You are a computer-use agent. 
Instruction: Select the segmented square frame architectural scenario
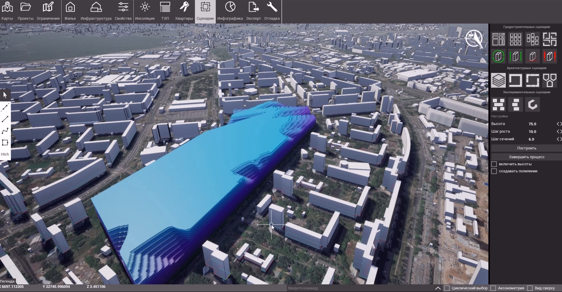coord(532,80)
